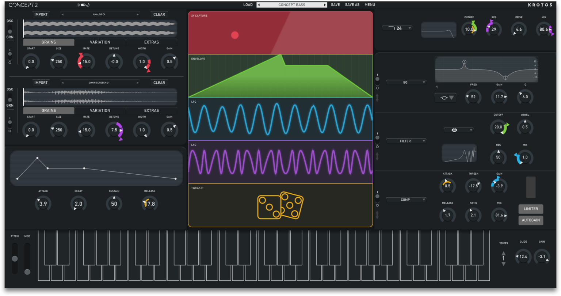Image resolution: width=561 pixels, height=296 pixels.
Task: Enable the AUTOGAIN button
Action: [531, 220]
